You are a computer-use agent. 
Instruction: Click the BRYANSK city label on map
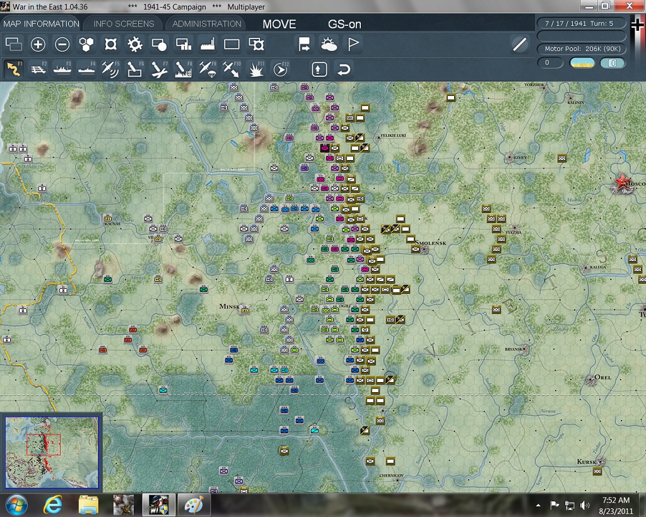pyautogui.click(x=514, y=349)
